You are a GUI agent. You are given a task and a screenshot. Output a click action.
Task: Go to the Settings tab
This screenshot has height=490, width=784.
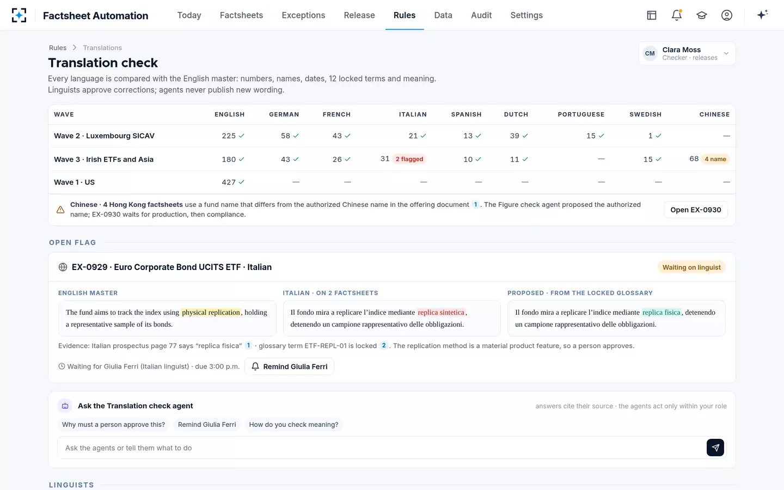pos(526,15)
